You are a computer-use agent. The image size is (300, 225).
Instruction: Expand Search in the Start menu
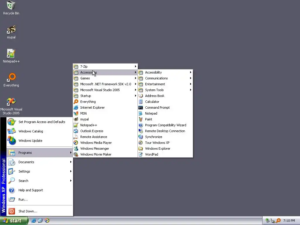pos(40,181)
